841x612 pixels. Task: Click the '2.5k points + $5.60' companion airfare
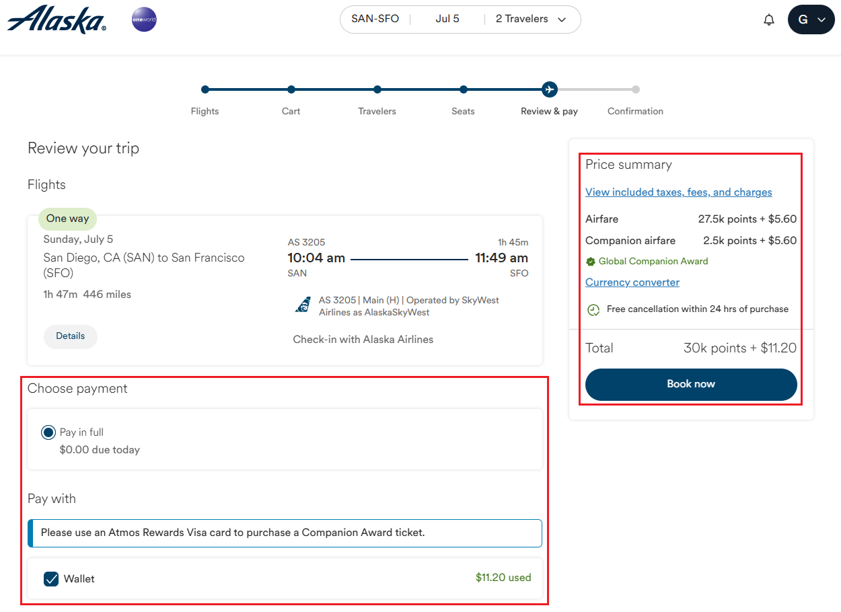[750, 241]
